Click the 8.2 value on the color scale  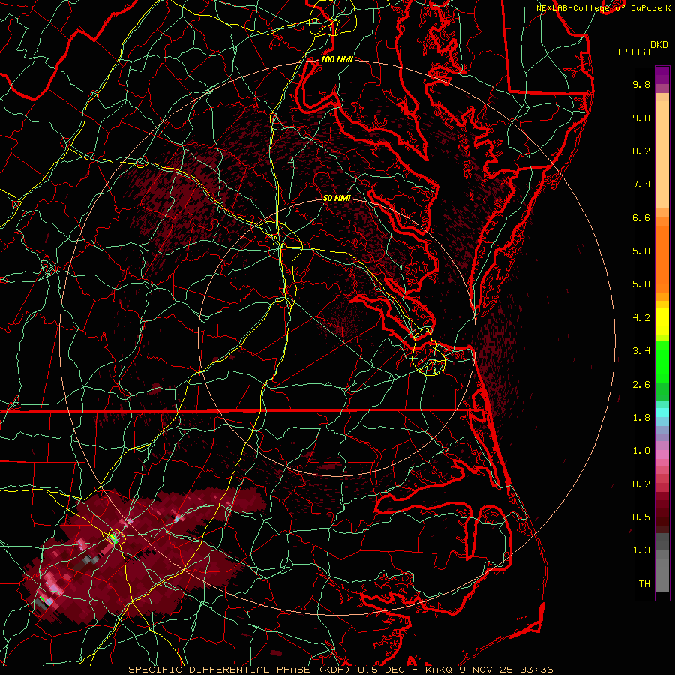(641, 151)
